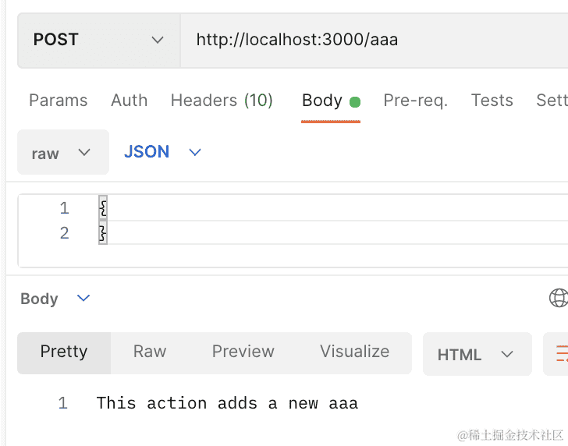Select the Pretty response view
Image resolution: width=568 pixels, height=446 pixels.
64,352
